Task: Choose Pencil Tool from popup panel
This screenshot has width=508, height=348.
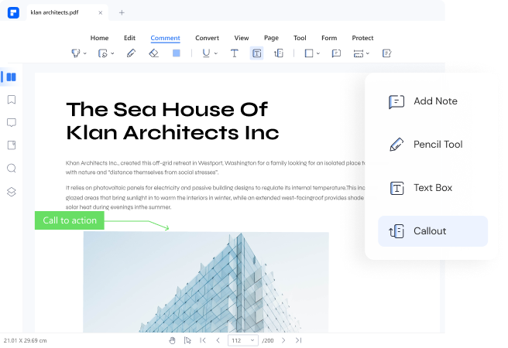Action: 433,145
